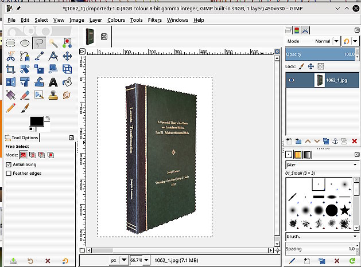This screenshot has height=267, width=361.
Task: Set mode to subtract from selection
Action: click(41, 155)
